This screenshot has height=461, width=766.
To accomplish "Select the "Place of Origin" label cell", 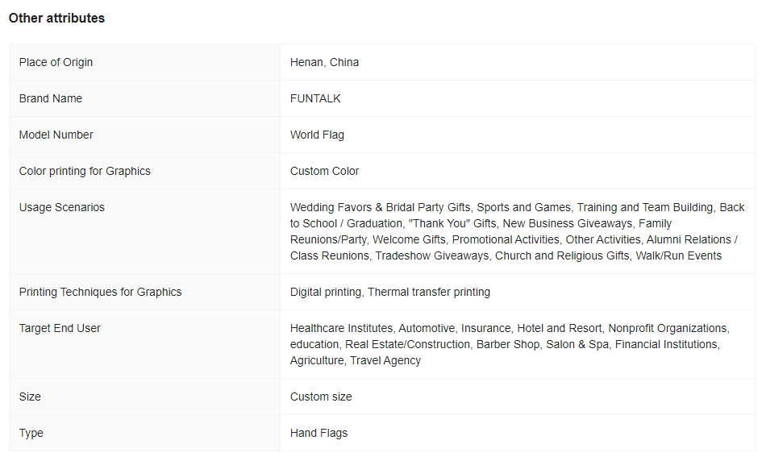I will [x=56, y=62].
